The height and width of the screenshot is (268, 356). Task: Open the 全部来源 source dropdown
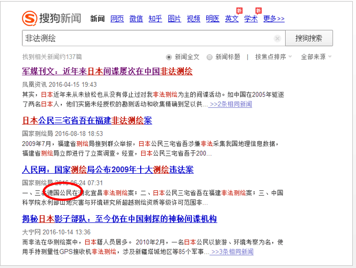(316, 56)
